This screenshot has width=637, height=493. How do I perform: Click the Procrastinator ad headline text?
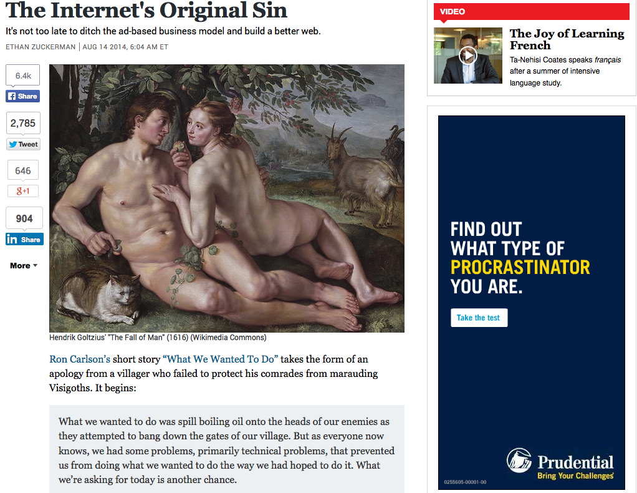point(520,258)
